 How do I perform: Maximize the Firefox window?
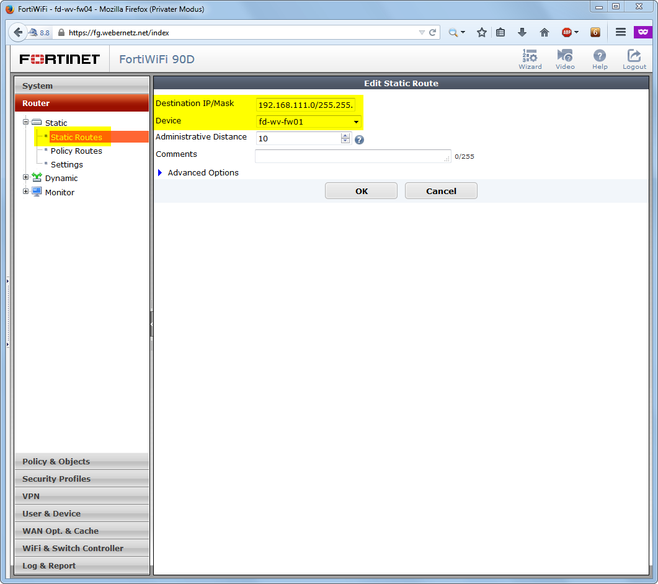pyautogui.click(x=616, y=7)
